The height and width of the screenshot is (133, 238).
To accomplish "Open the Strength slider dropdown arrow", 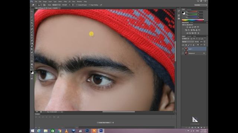I will pos(73,5).
